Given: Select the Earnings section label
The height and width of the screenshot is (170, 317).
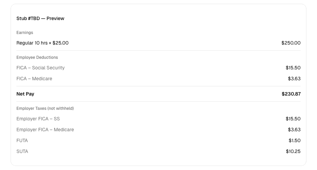Looking at the screenshot, I should 25,33.
